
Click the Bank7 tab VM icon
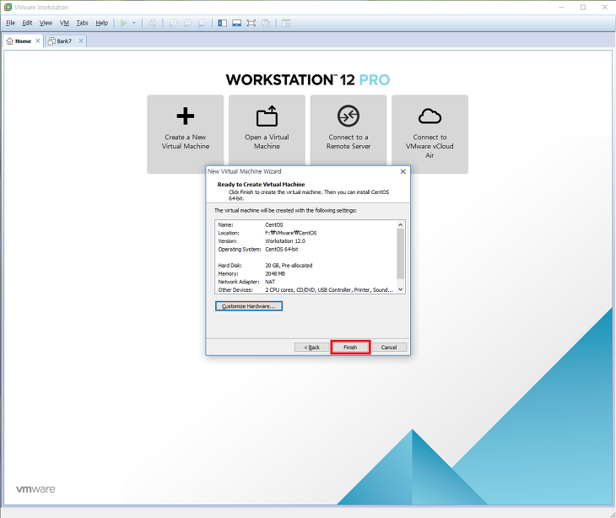(x=51, y=41)
